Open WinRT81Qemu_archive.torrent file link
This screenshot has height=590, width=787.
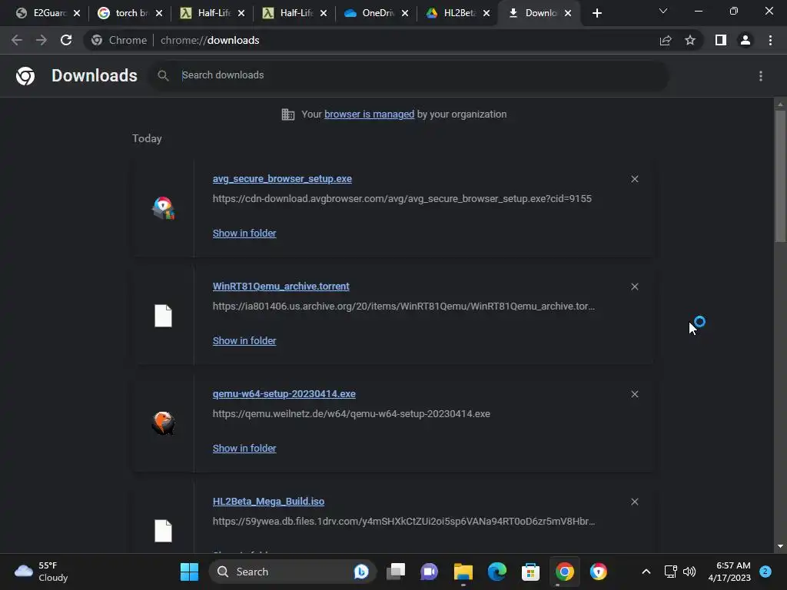click(281, 286)
